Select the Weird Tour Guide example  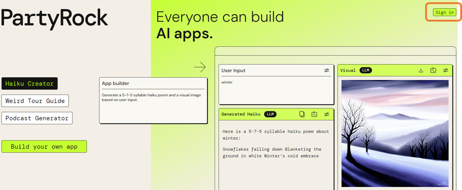tap(35, 101)
